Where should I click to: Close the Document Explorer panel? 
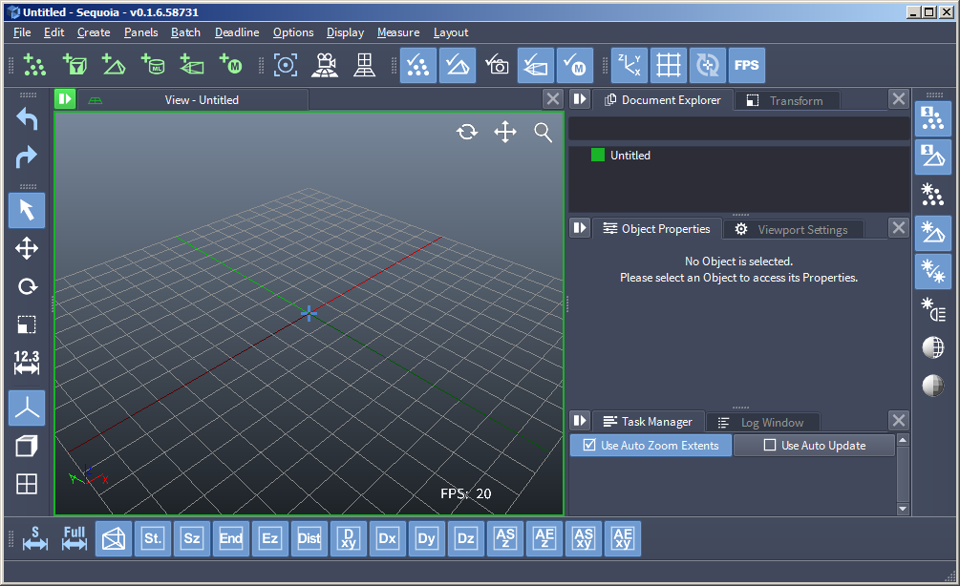tap(898, 99)
